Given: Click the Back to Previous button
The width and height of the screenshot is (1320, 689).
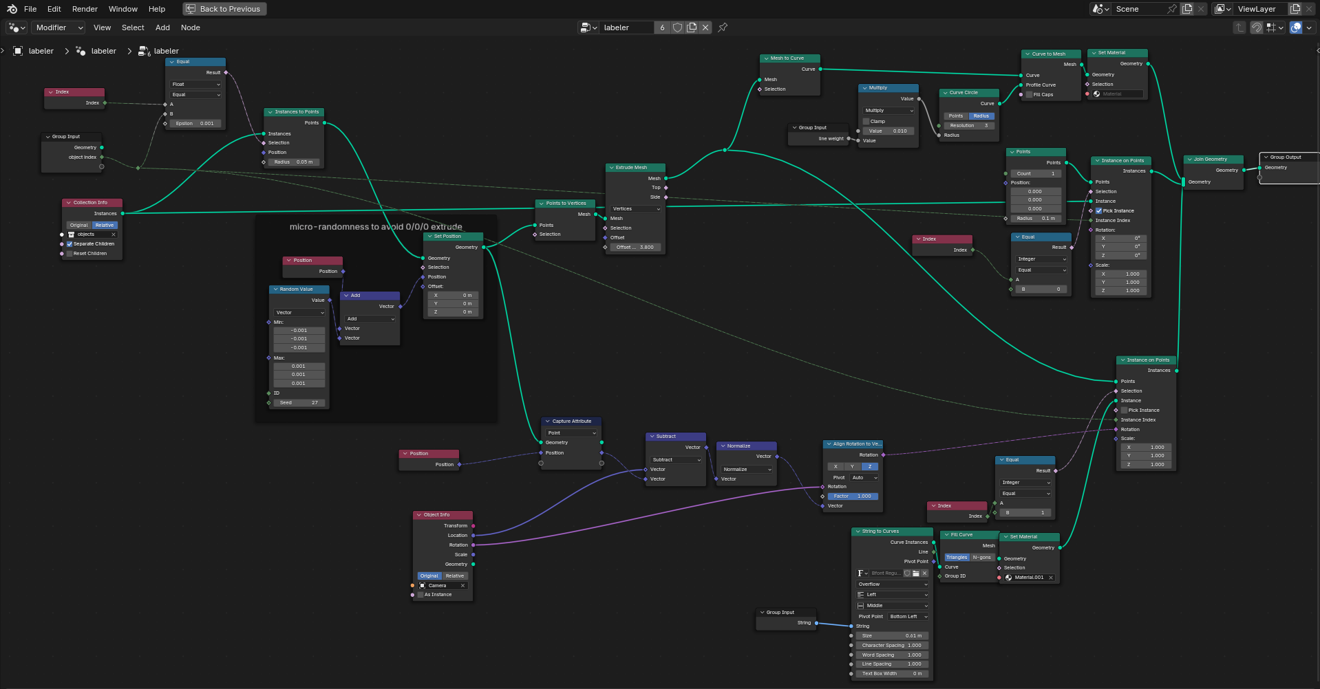Looking at the screenshot, I should tap(224, 9).
